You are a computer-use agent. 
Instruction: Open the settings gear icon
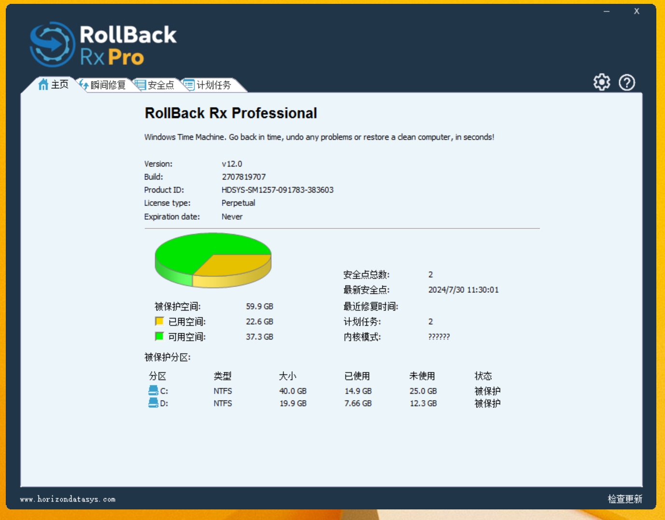[601, 82]
